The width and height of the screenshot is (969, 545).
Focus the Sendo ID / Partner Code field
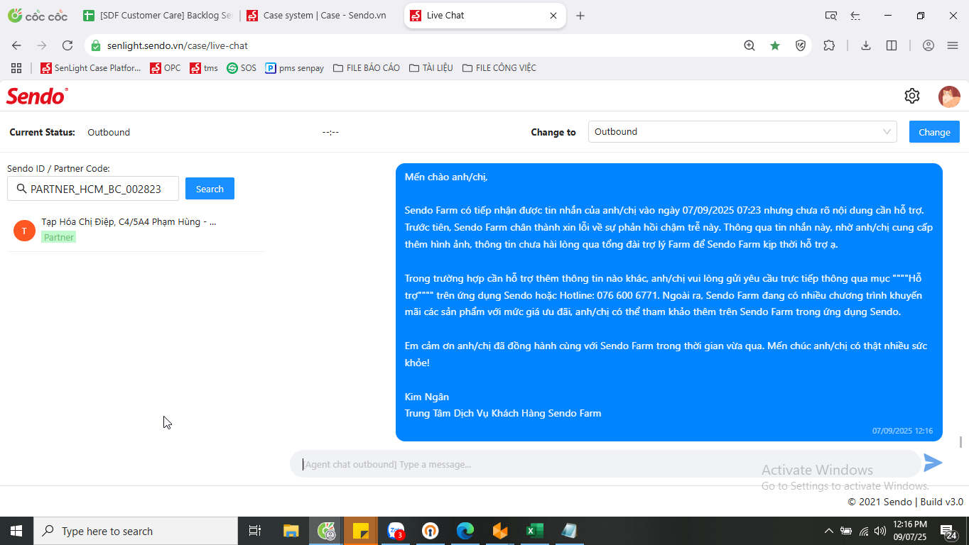(93, 189)
